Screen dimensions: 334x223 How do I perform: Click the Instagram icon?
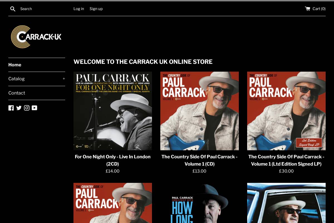[27, 108]
